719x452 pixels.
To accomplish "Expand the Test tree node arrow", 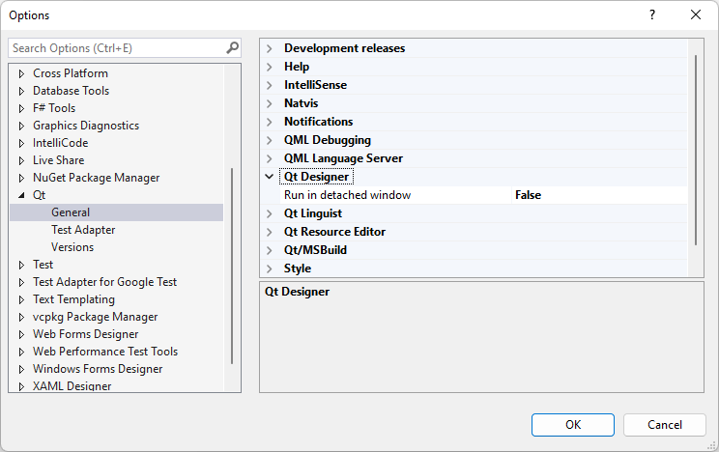I will click(x=21, y=265).
